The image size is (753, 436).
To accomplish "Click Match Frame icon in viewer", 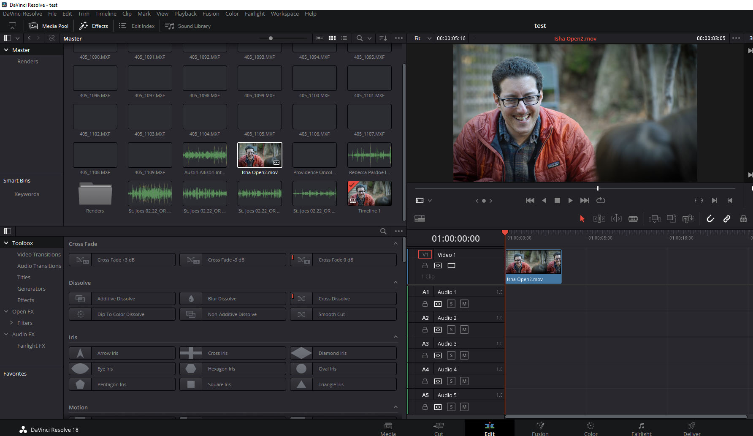I will pos(699,200).
